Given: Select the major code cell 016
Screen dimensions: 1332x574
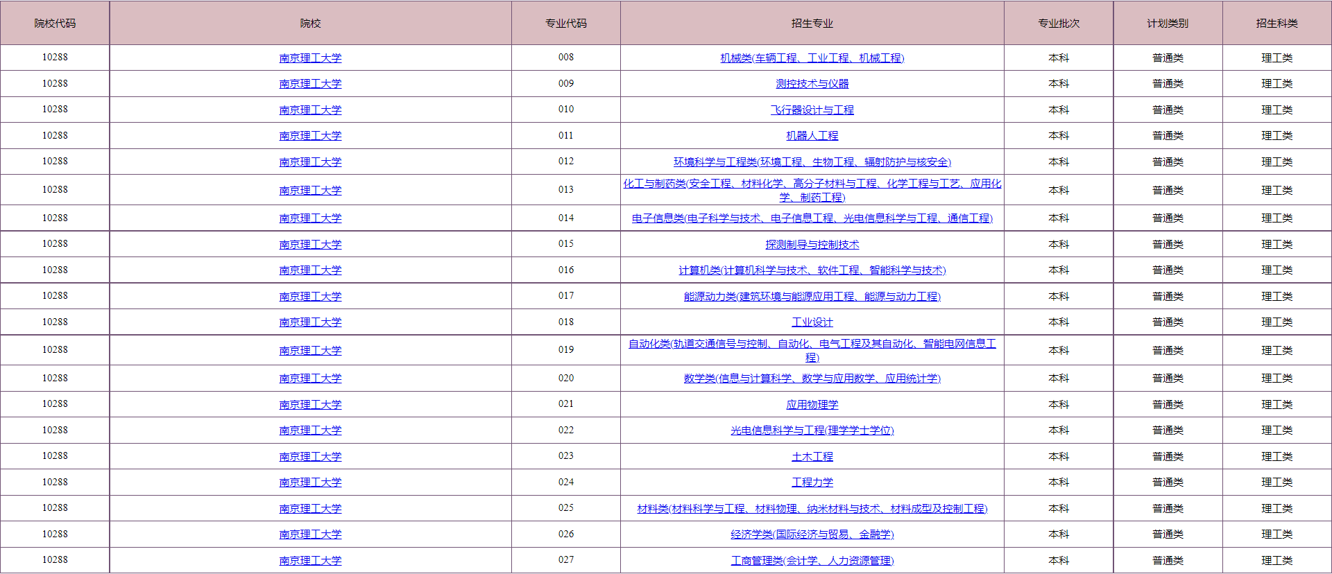Looking at the screenshot, I should 566,270.
